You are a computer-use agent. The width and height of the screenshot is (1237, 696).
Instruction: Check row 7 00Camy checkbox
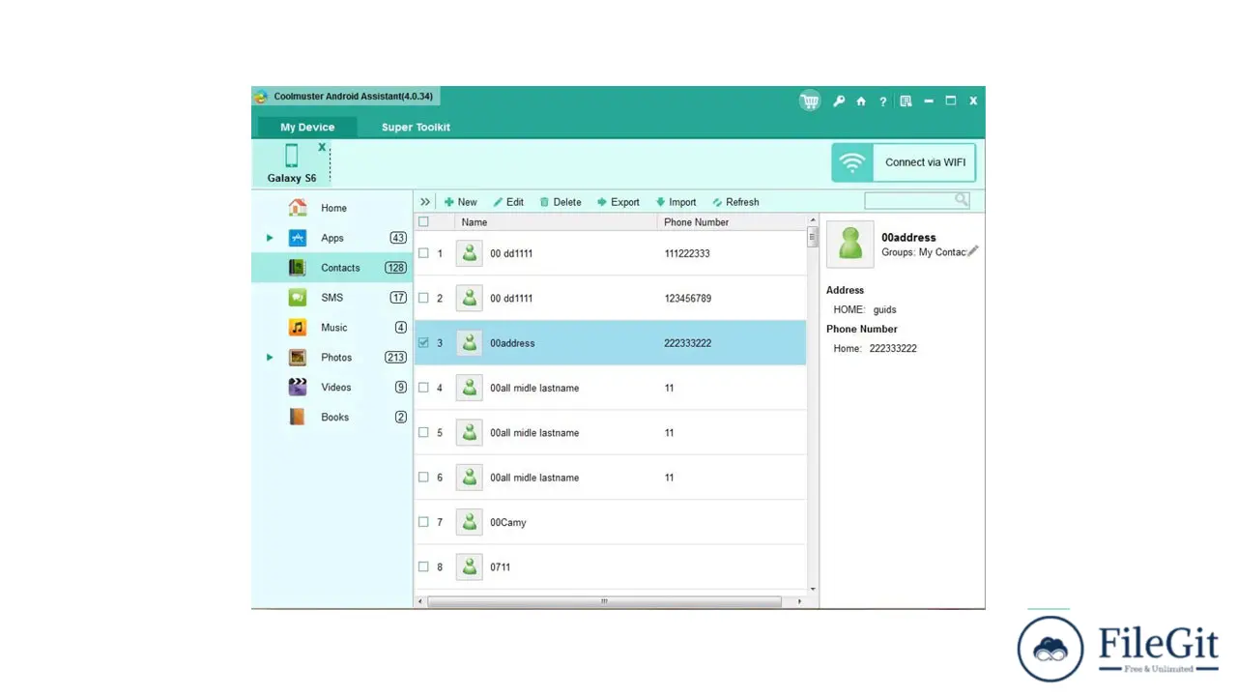pyautogui.click(x=423, y=522)
